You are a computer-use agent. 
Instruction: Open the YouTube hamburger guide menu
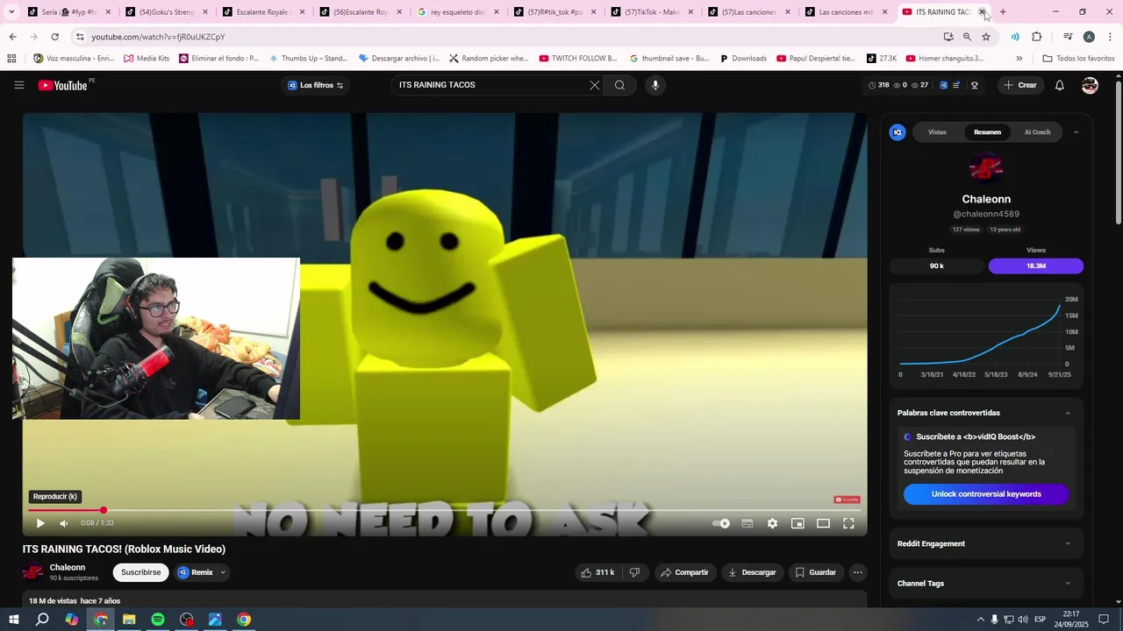click(18, 85)
